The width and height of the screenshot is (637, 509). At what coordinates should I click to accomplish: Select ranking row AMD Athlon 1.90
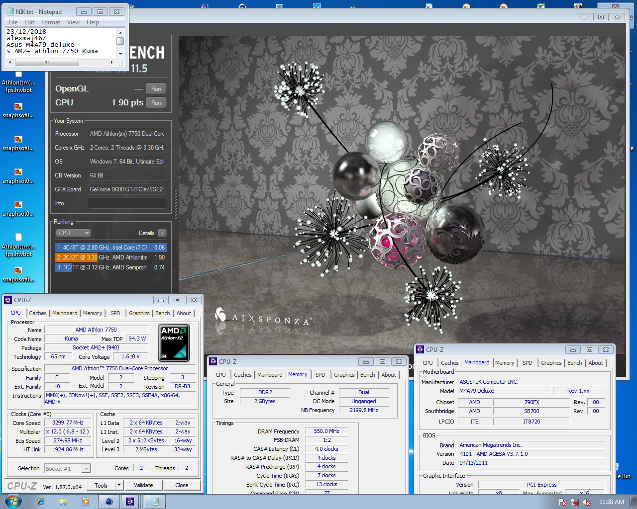point(110,257)
